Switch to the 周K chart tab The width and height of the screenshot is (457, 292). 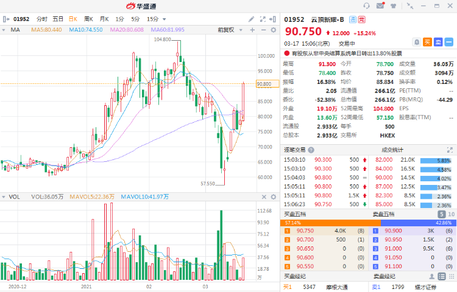(x=88, y=19)
